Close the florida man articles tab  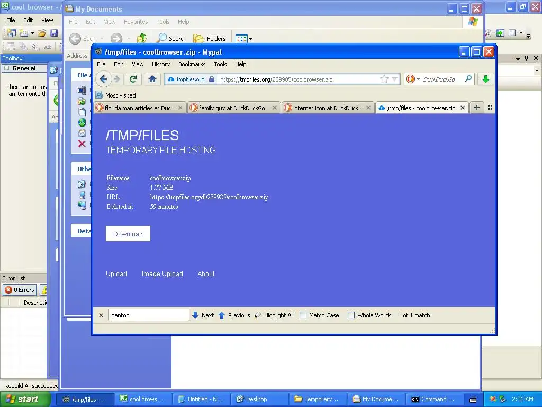[180, 108]
